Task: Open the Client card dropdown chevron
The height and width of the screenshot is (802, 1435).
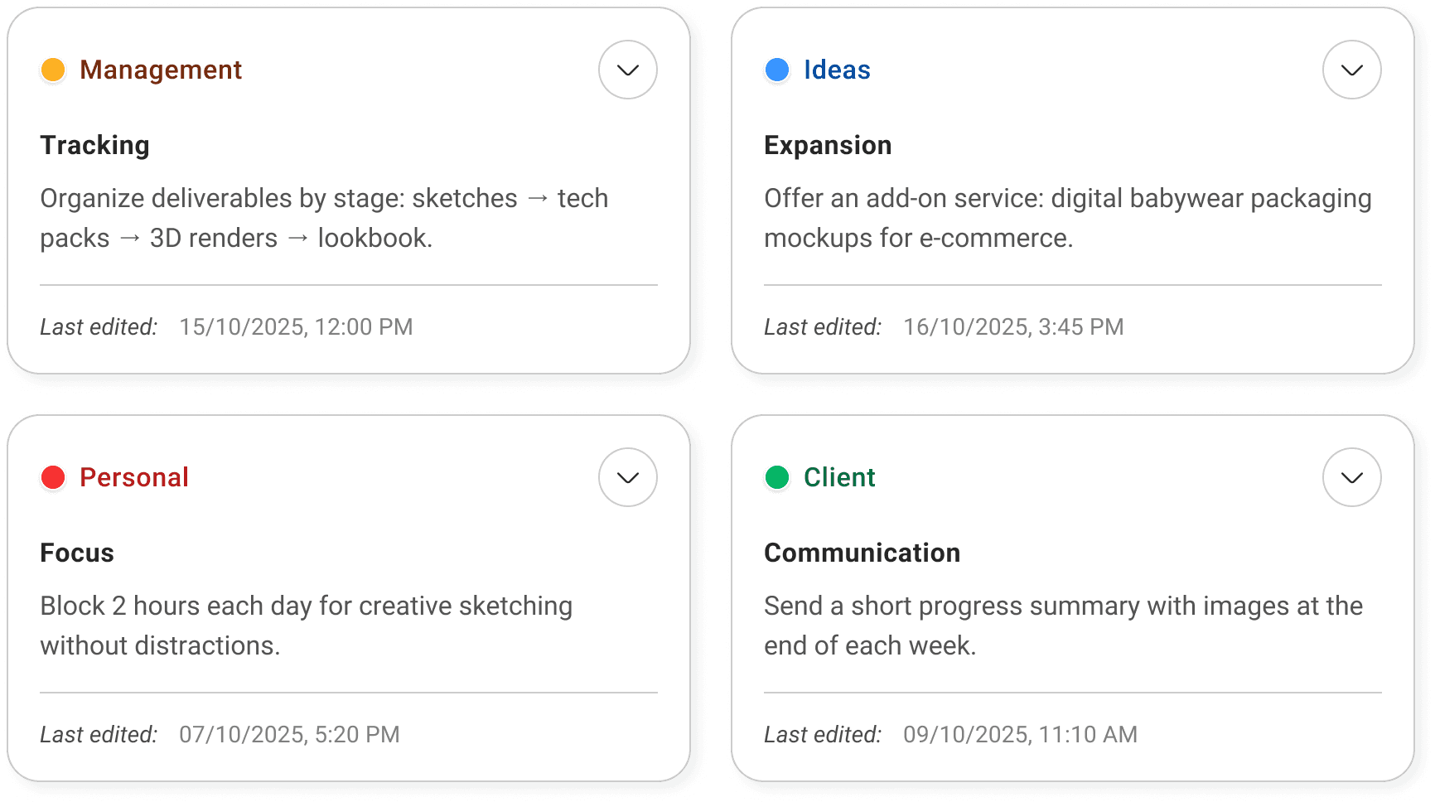Action: point(1351,477)
